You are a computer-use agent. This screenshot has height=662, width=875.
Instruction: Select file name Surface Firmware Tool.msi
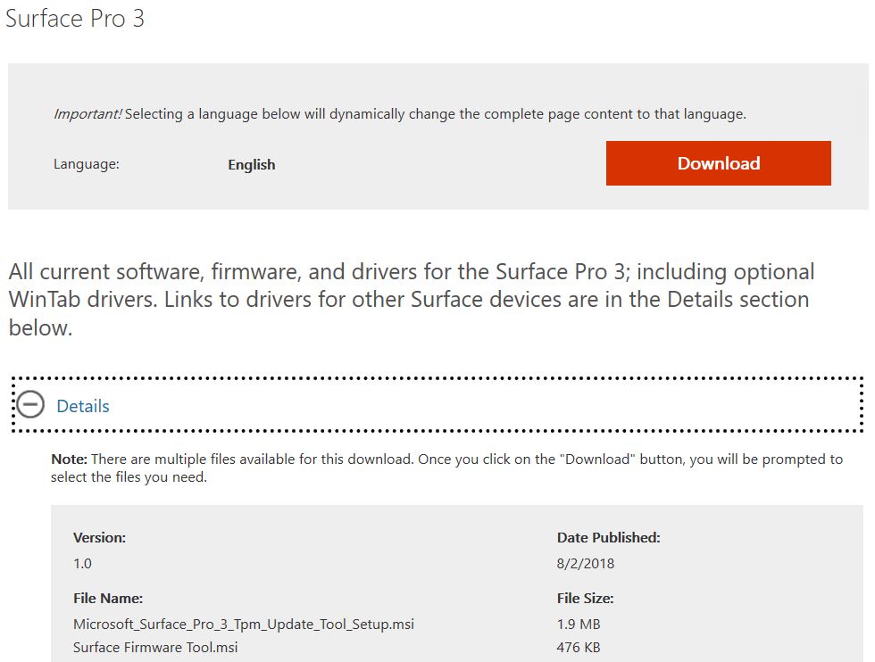coord(155,647)
